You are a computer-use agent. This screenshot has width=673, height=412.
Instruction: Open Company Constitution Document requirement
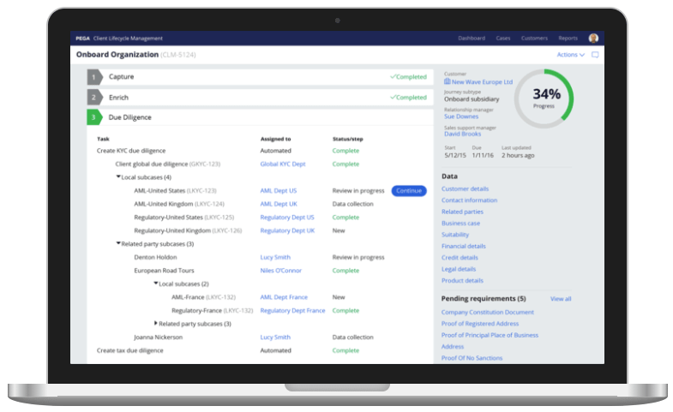pos(488,312)
